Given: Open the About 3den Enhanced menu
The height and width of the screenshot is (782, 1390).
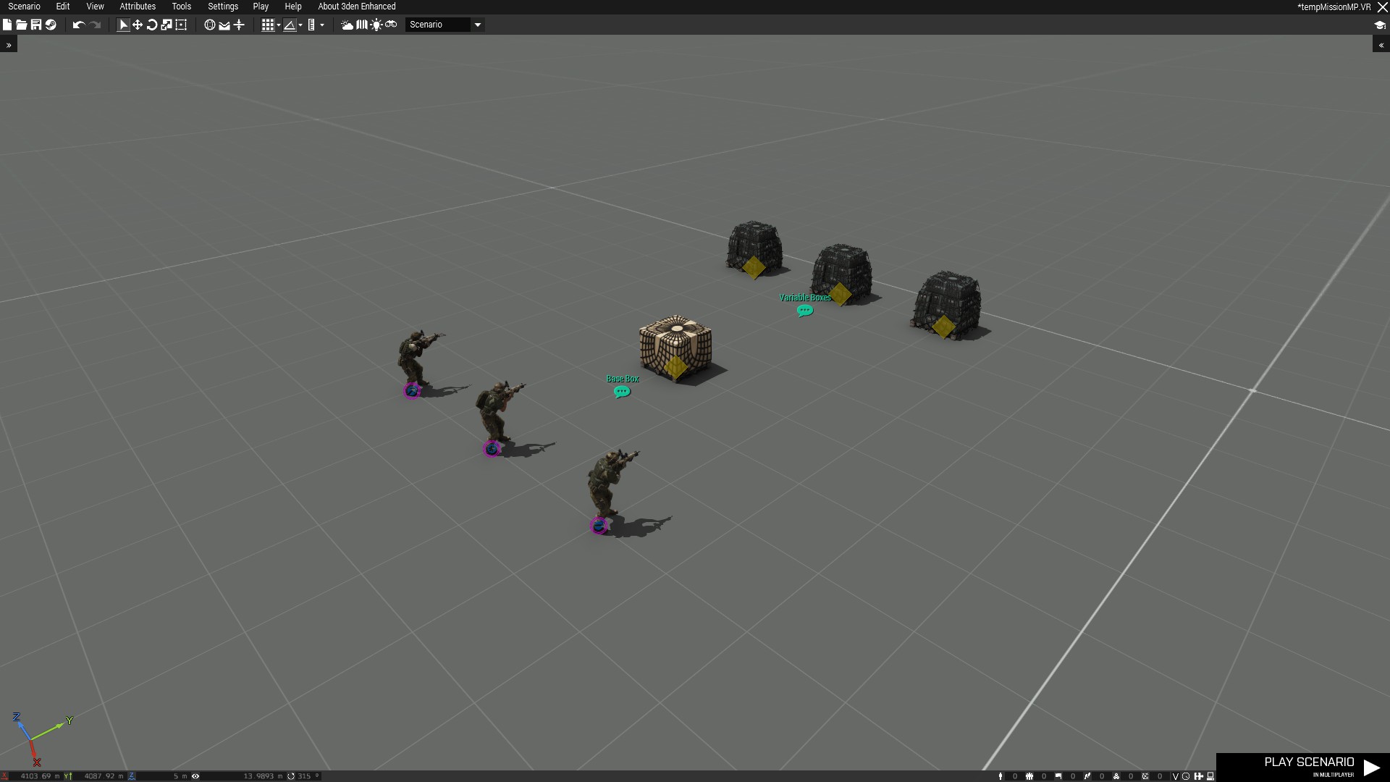Looking at the screenshot, I should click(356, 7).
